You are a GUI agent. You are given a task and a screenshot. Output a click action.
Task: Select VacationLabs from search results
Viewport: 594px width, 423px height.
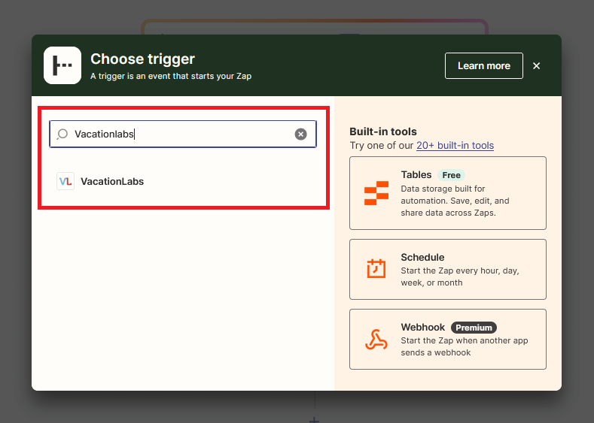111,181
